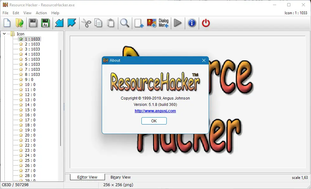The width and height of the screenshot is (311, 189).
Task: Close the About dialog with X
Action: click(x=204, y=60)
